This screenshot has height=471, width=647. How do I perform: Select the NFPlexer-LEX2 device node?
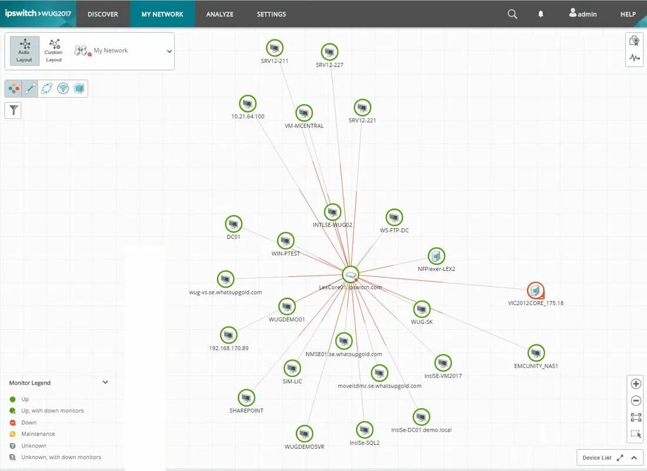[436, 256]
